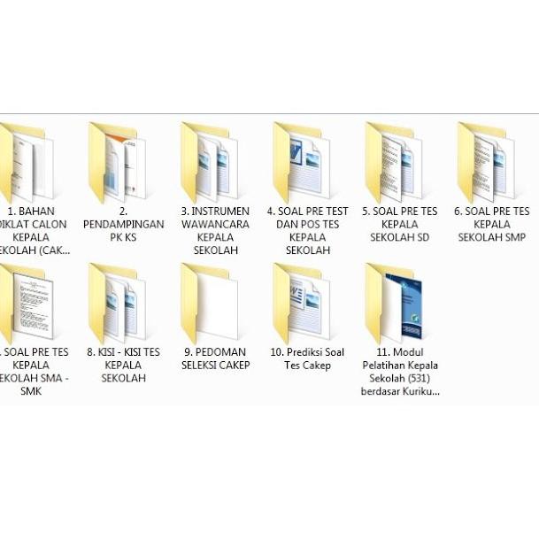Click the label '9. PEDOMAN SELEKSI CAKEP'

216,358
